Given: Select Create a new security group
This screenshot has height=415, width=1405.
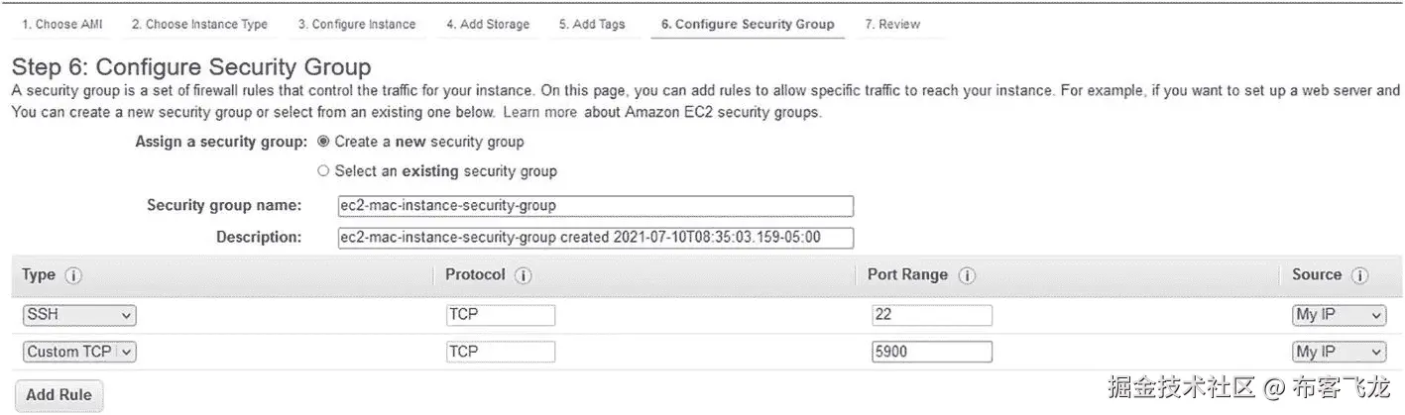Looking at the screenshot, I should 323,142.
